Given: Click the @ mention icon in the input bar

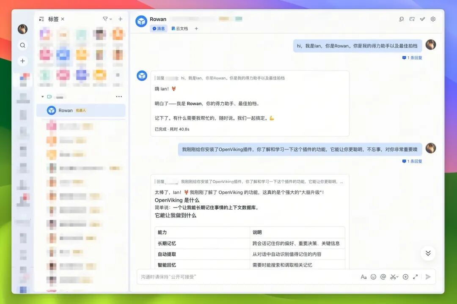Looking at the screenshot, I should (x=383, y=277).
